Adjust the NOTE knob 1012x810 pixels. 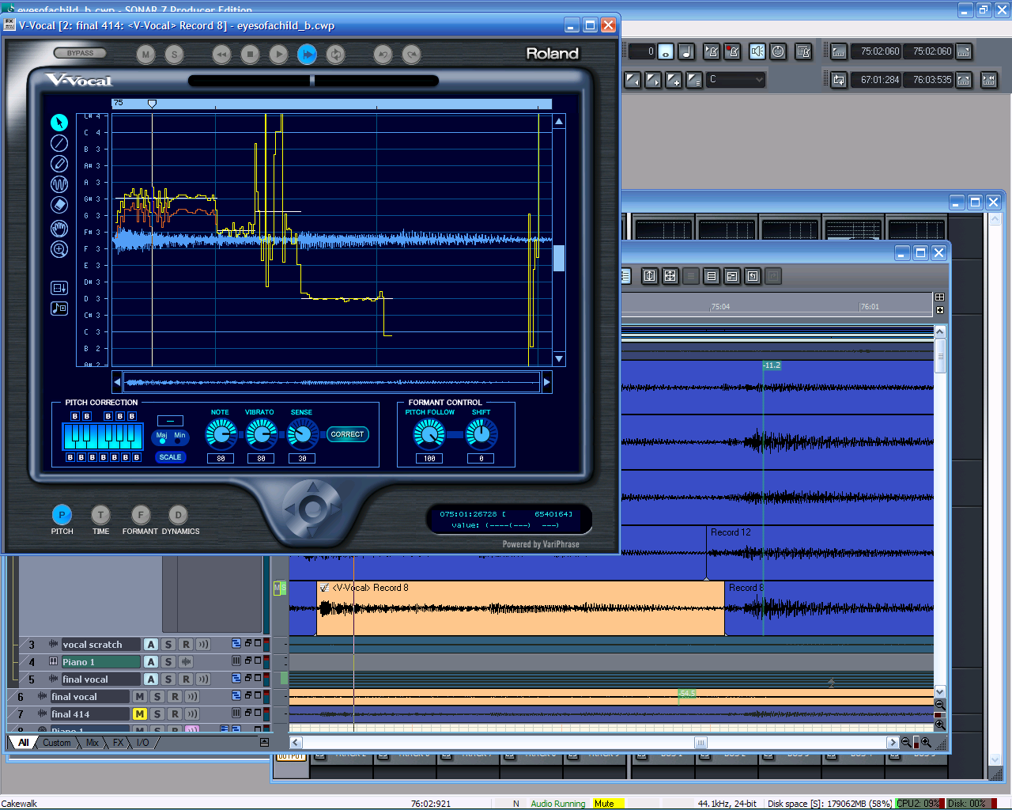tap(221, 433)
